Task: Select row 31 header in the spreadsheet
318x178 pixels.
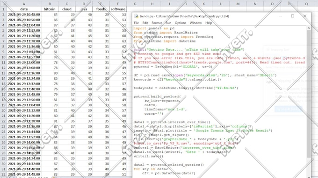Action: (3, 169)
